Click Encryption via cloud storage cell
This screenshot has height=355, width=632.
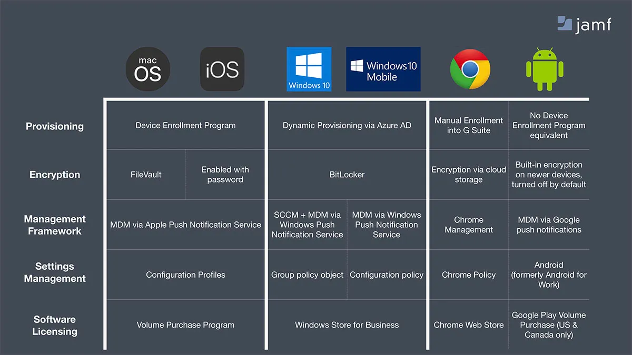tap(469, 175)
